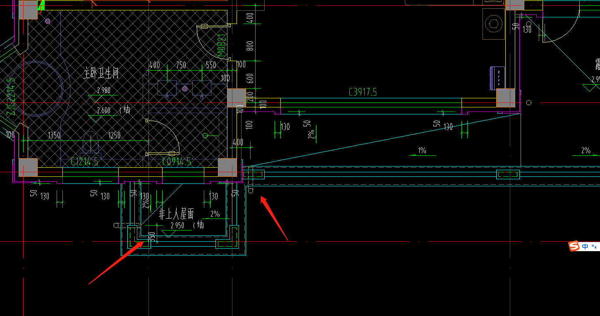Viewport: 600px width, 316px height.
Task: Select the dimension text 750
Action: coord(181,65)
